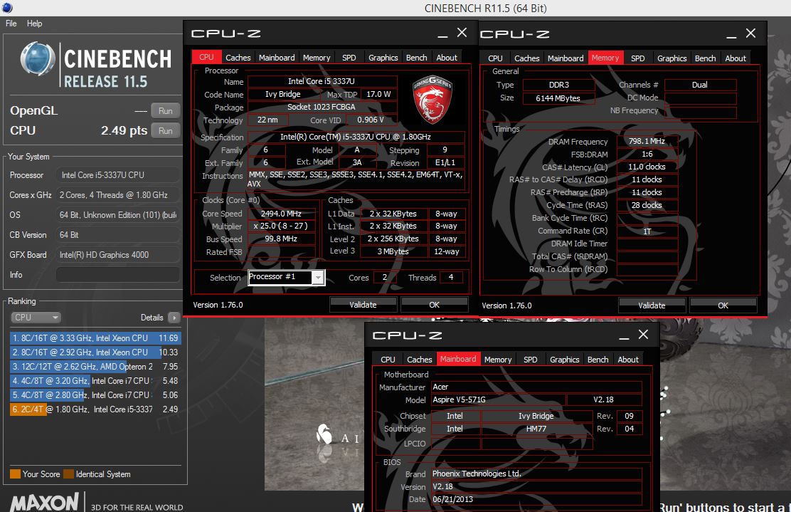
Task: Open CPU tab in Mainboard CPU-Z window
Action: [x=388, y=360]
